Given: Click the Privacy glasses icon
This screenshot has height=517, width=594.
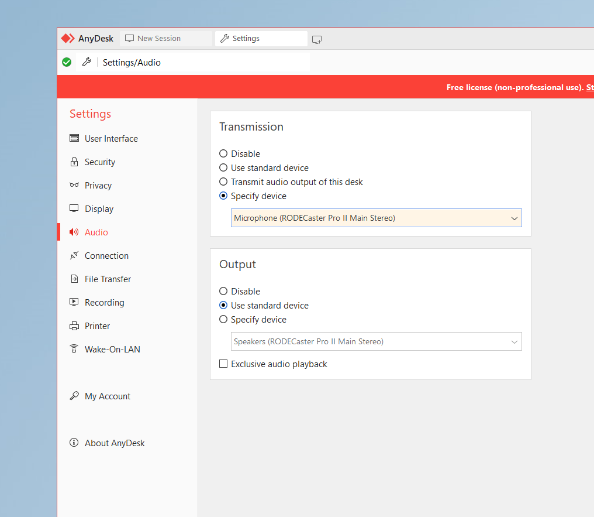Looking at the screenshot, I should tap(74, 185).
